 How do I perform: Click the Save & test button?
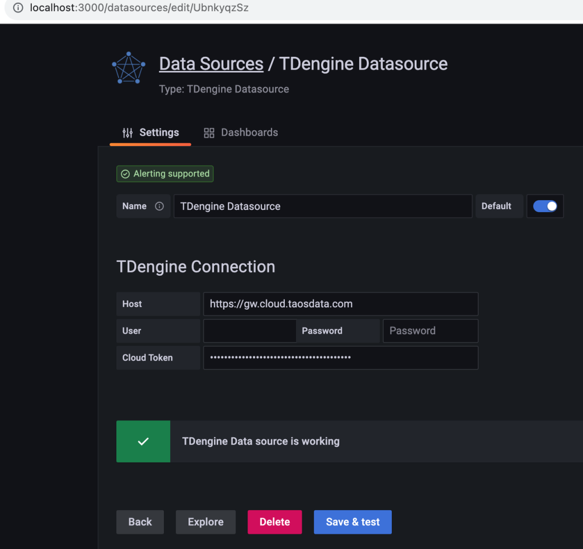tap(352, 522)
